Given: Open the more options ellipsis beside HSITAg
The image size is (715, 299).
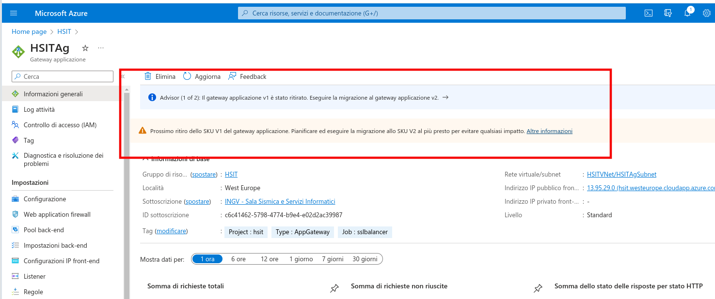Looking at the screenshot, I should pyautogui.click(x=101, y=48).
